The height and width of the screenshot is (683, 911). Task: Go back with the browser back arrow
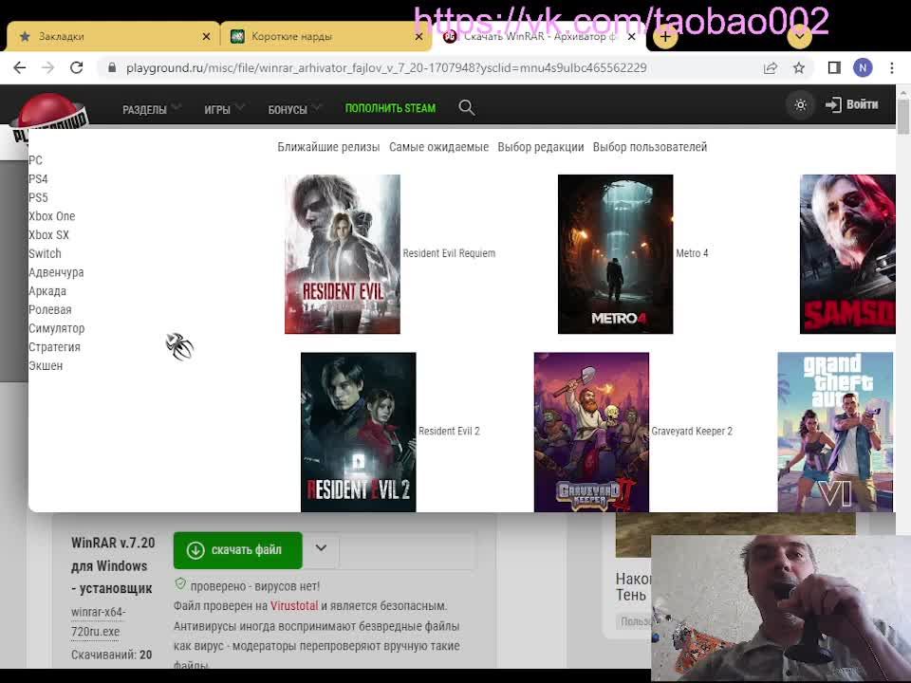(20, 68)
